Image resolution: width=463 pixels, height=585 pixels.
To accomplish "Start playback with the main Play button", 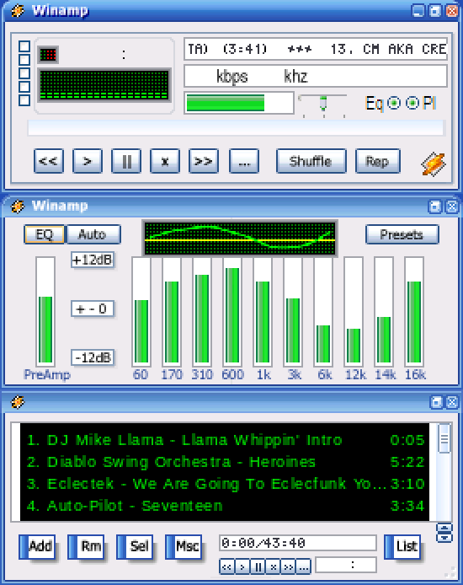I will [x=88, y=161].
